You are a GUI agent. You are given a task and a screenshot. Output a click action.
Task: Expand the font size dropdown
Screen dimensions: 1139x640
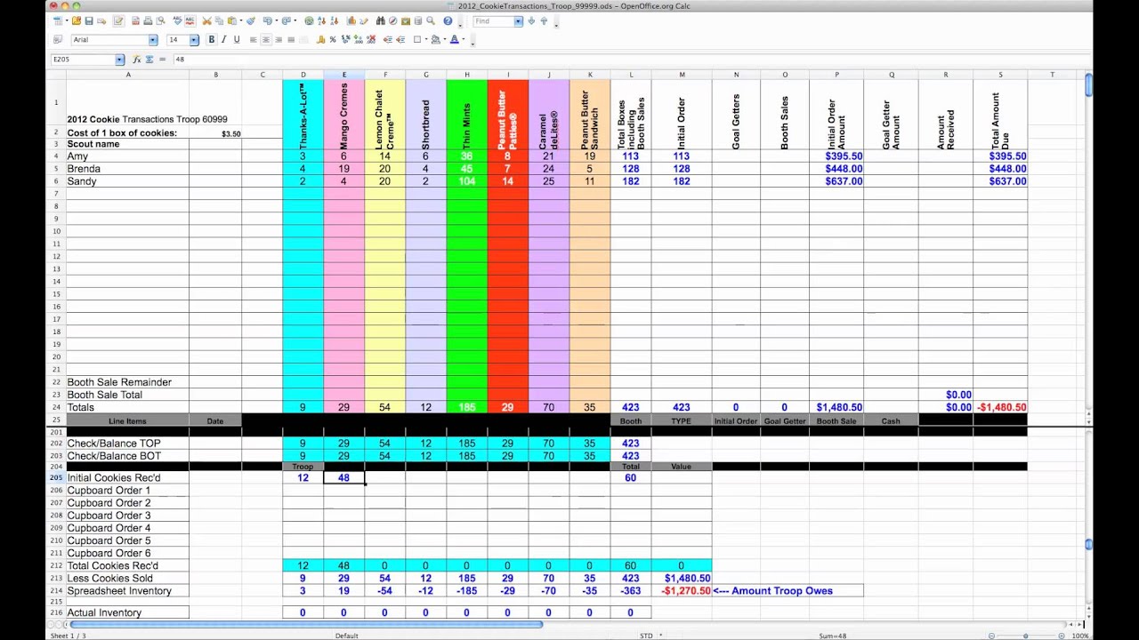[x=194, y=40]
